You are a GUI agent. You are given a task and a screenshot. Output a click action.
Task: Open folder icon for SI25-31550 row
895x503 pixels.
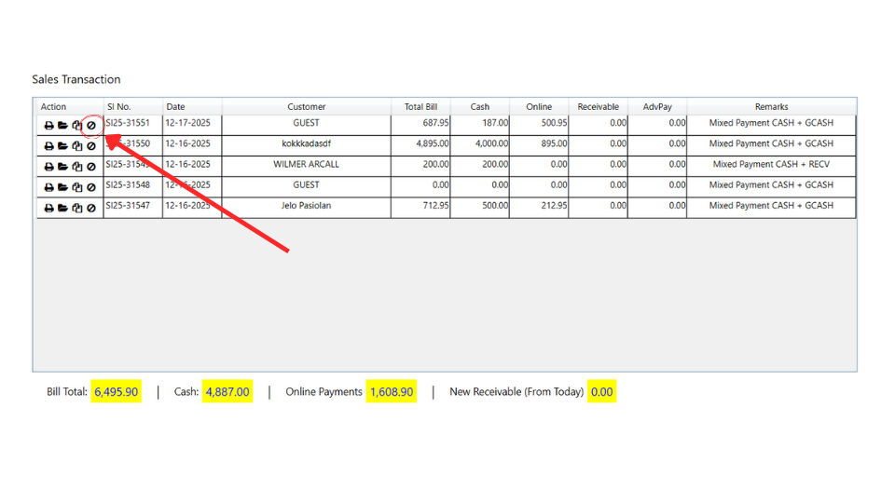[x=62, y=146]
